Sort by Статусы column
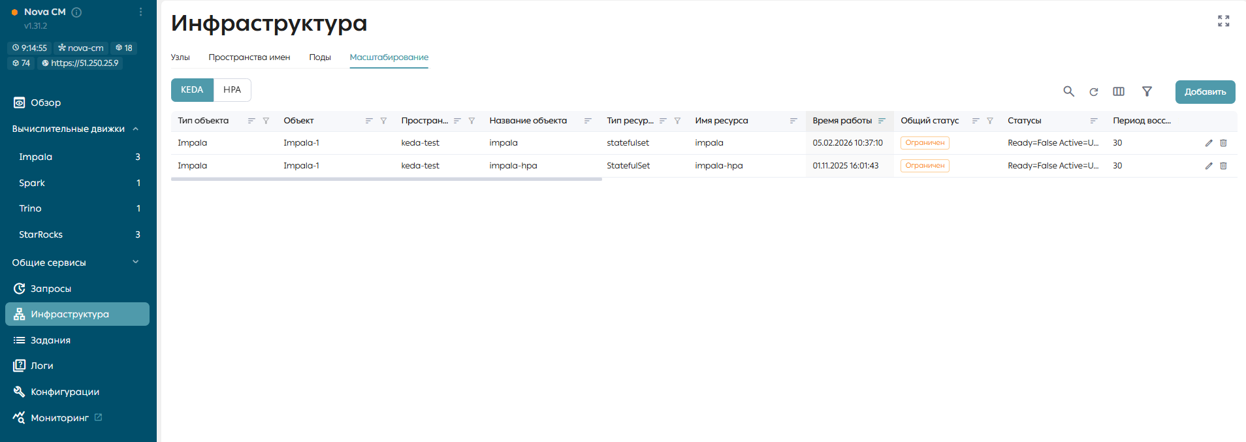The width and height of the screenshot is (1246, 442). click(x=1094, y=121)
